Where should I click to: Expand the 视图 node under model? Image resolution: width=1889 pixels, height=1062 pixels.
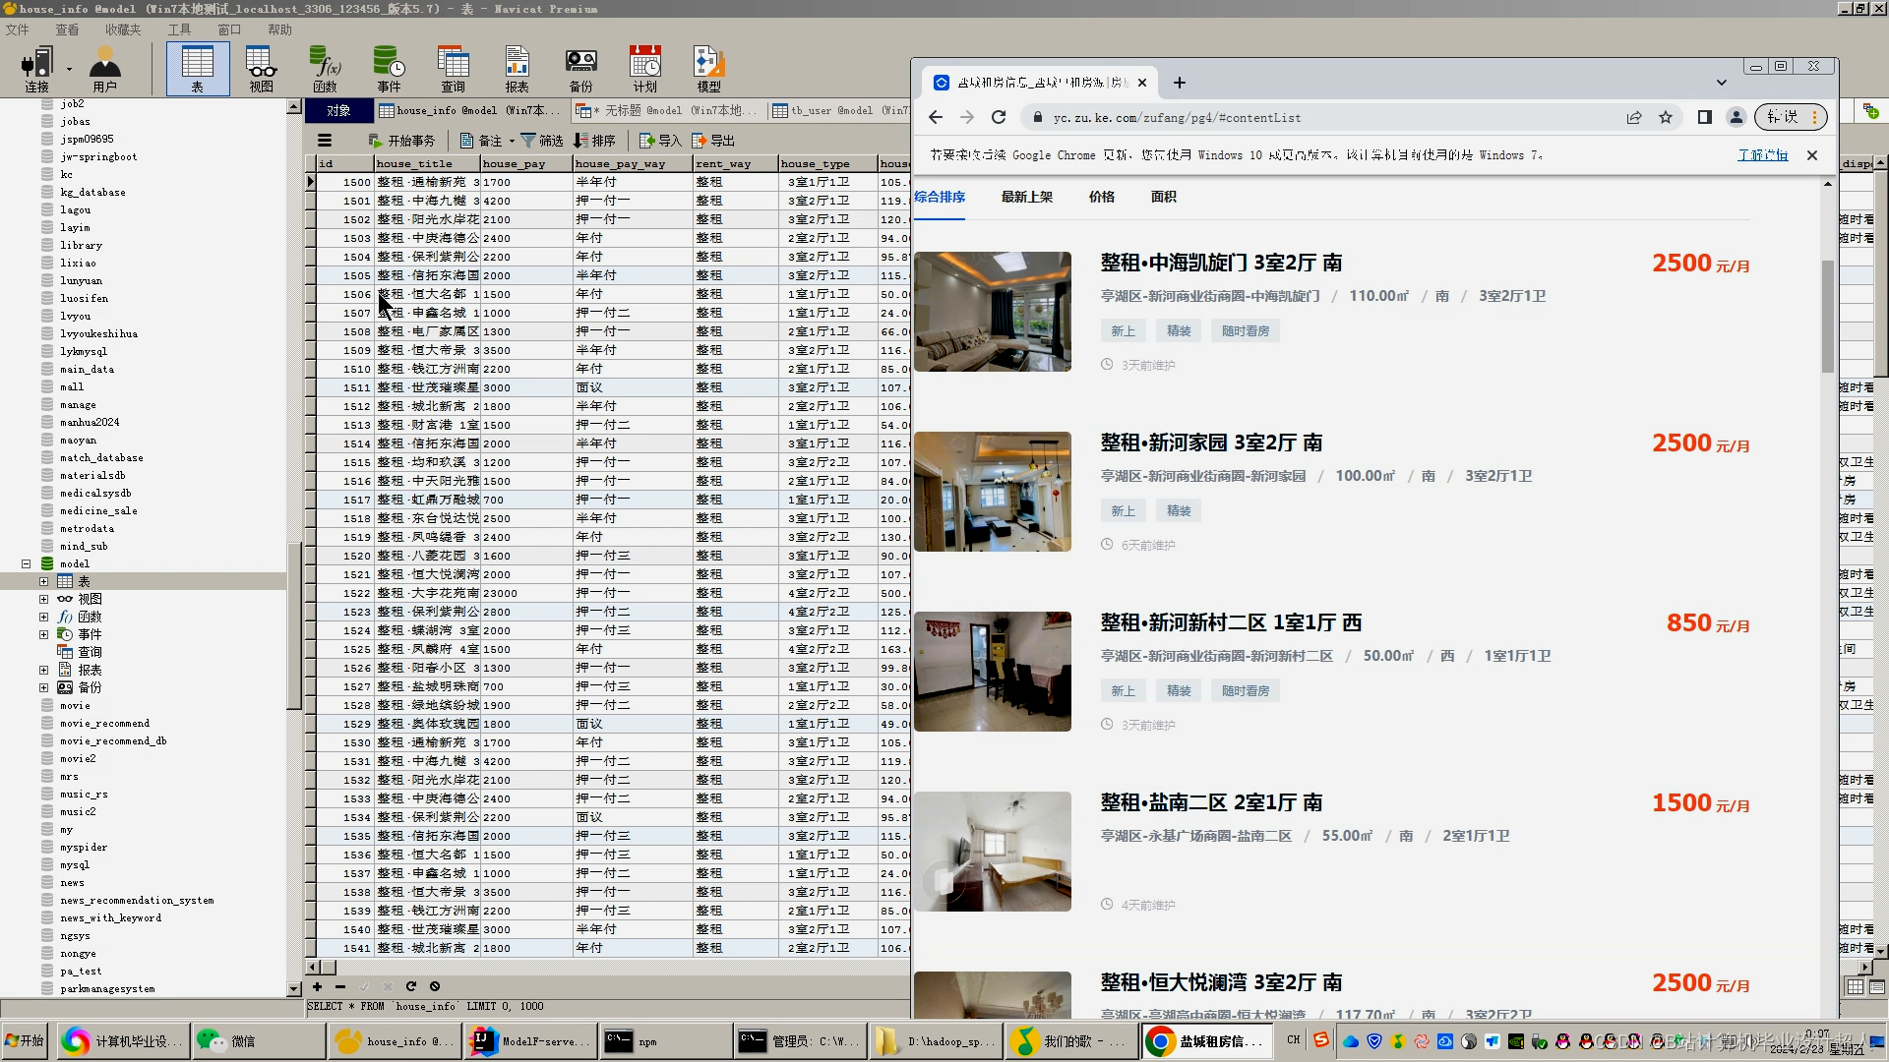click(x=43, y=599)
